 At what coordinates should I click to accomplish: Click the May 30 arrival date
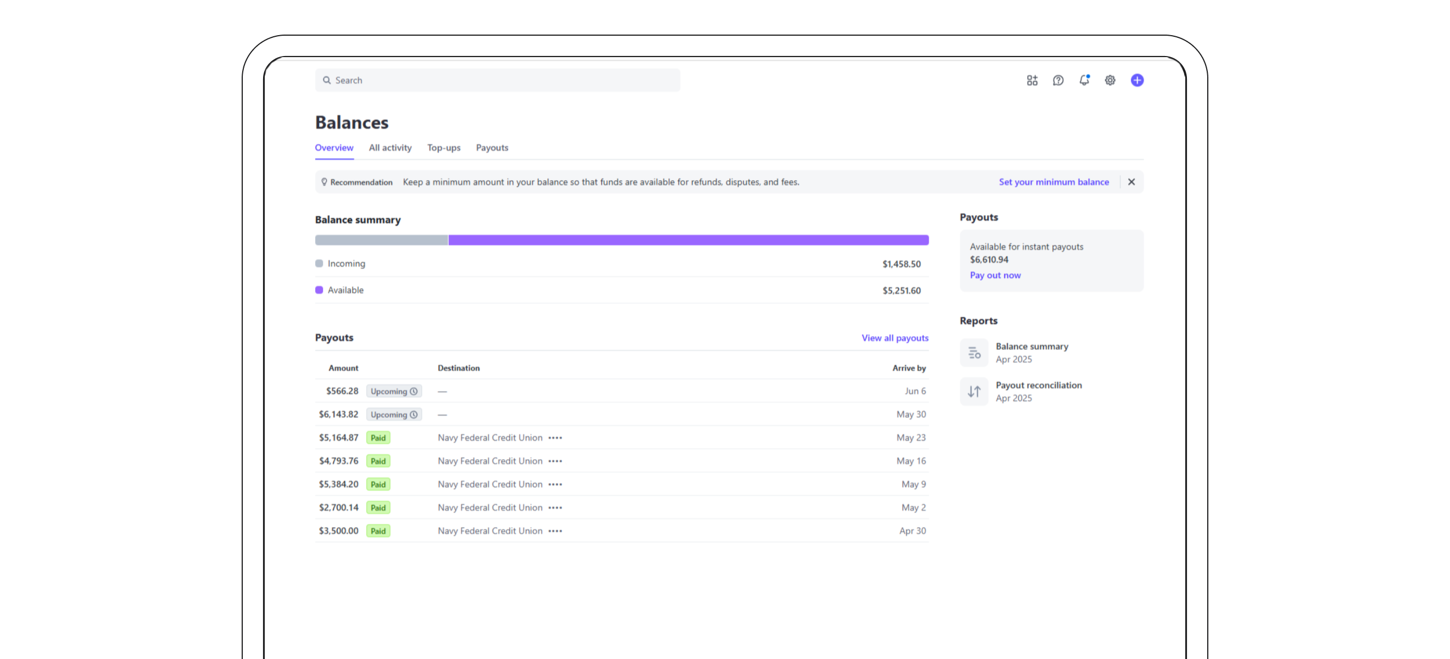pyautogui.click(x=911, y=415)
